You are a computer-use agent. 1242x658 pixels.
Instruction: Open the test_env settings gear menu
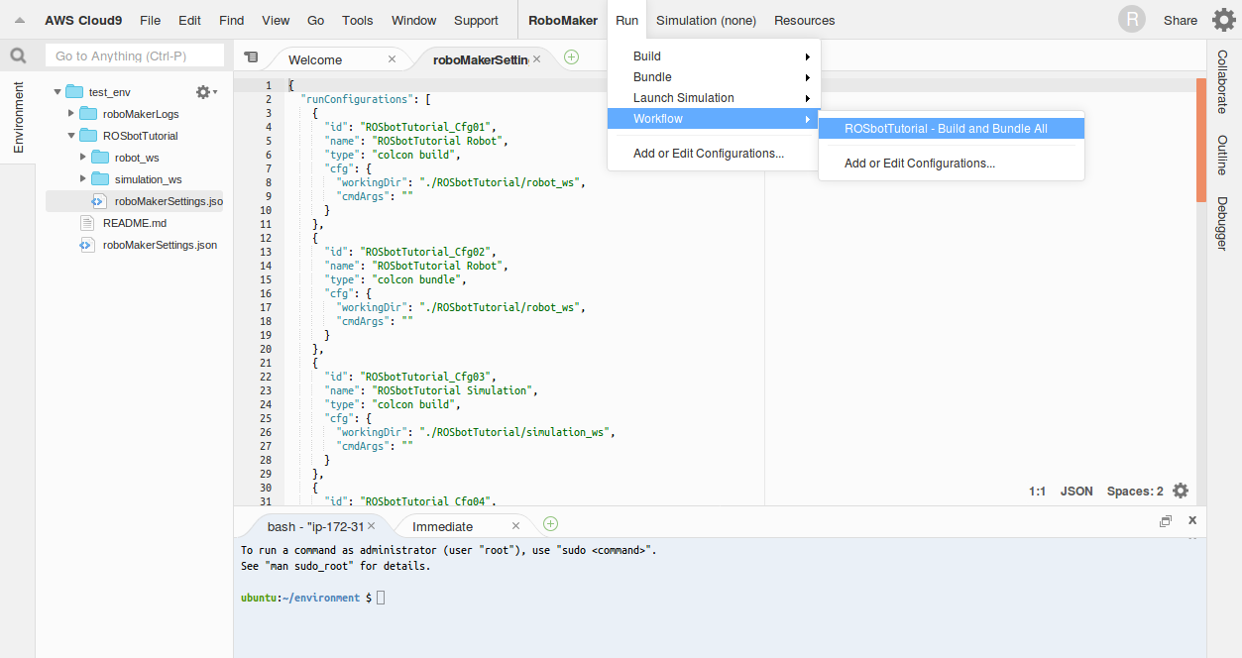coord(205,92)
